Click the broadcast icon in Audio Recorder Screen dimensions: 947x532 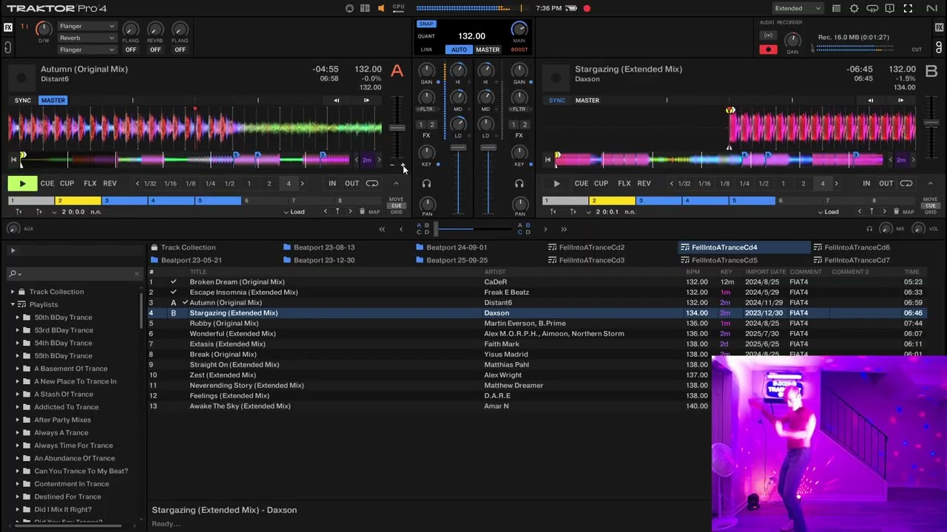(x=768, y=35)
